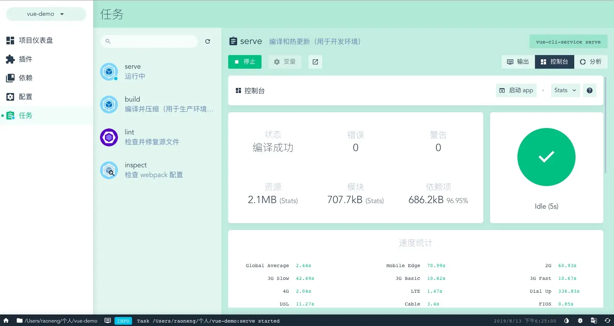Click the FIOS 0.85s speed value
Screen dimensions: 614x326
(x=566, y=304)
